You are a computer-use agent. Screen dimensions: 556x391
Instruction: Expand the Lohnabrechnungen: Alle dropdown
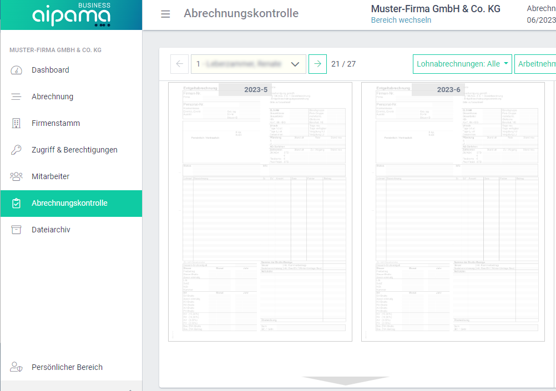click(x=462, y=64)
